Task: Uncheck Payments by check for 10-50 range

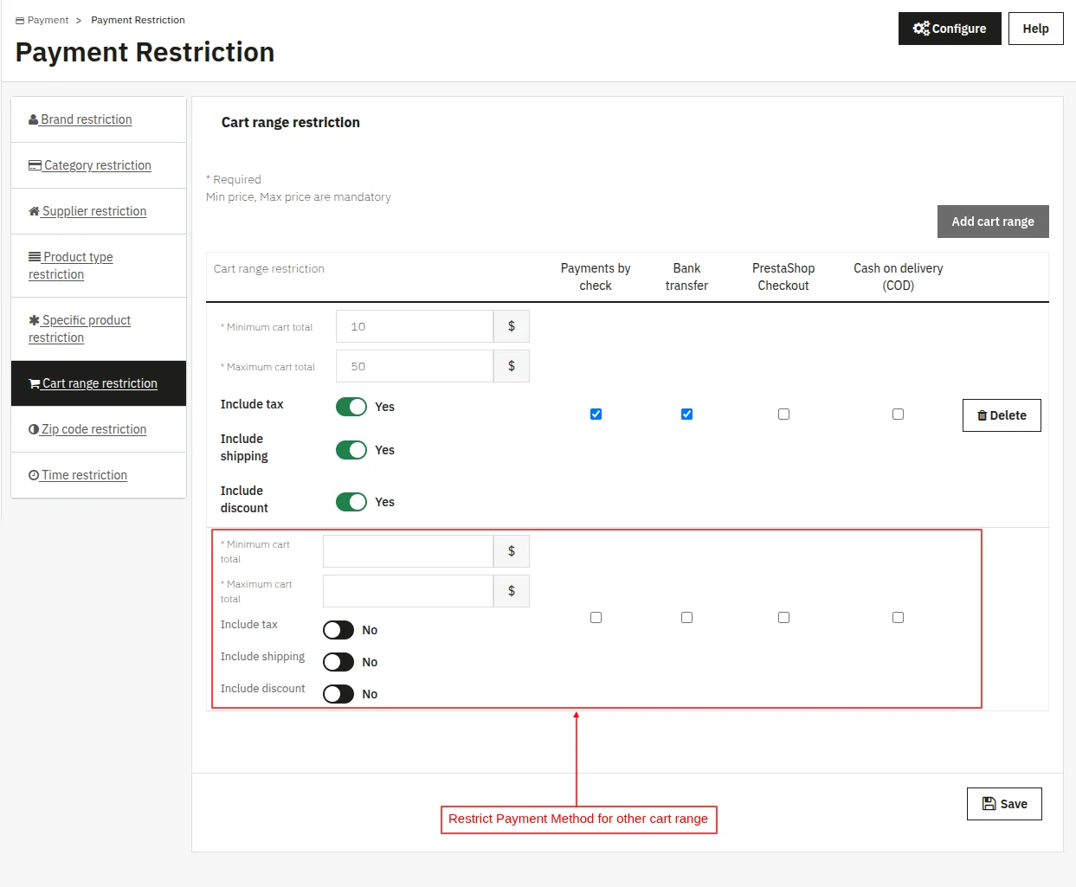Action: (x=596, y=415)
